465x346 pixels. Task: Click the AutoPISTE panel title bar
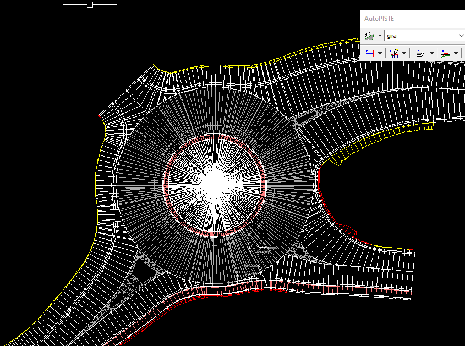412,19
